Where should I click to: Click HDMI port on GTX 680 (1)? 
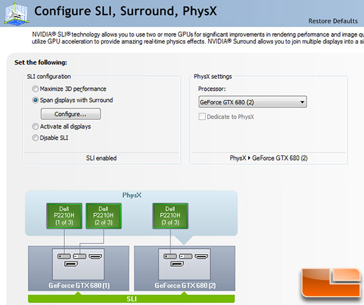pyautogui.click(x=95, y=256)
